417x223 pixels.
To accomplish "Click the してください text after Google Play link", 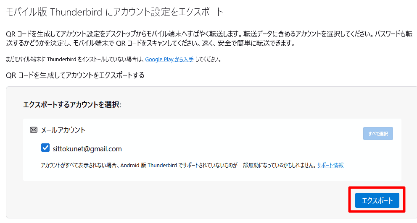I will coord(208,60).
